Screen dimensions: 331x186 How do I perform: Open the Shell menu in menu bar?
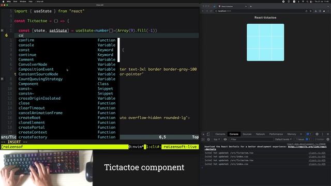pos(15,2)
